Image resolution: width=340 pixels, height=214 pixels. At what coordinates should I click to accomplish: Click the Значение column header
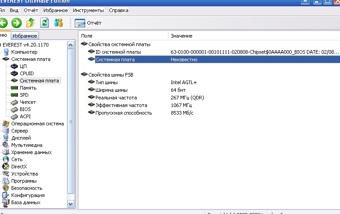pos(181,35)
